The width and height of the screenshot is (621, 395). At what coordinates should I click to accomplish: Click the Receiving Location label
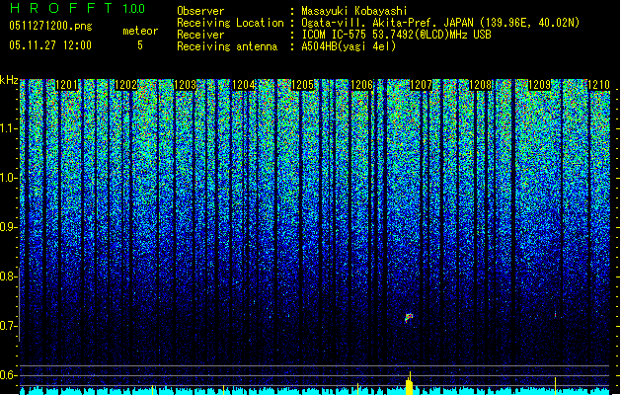coord(230,23)
